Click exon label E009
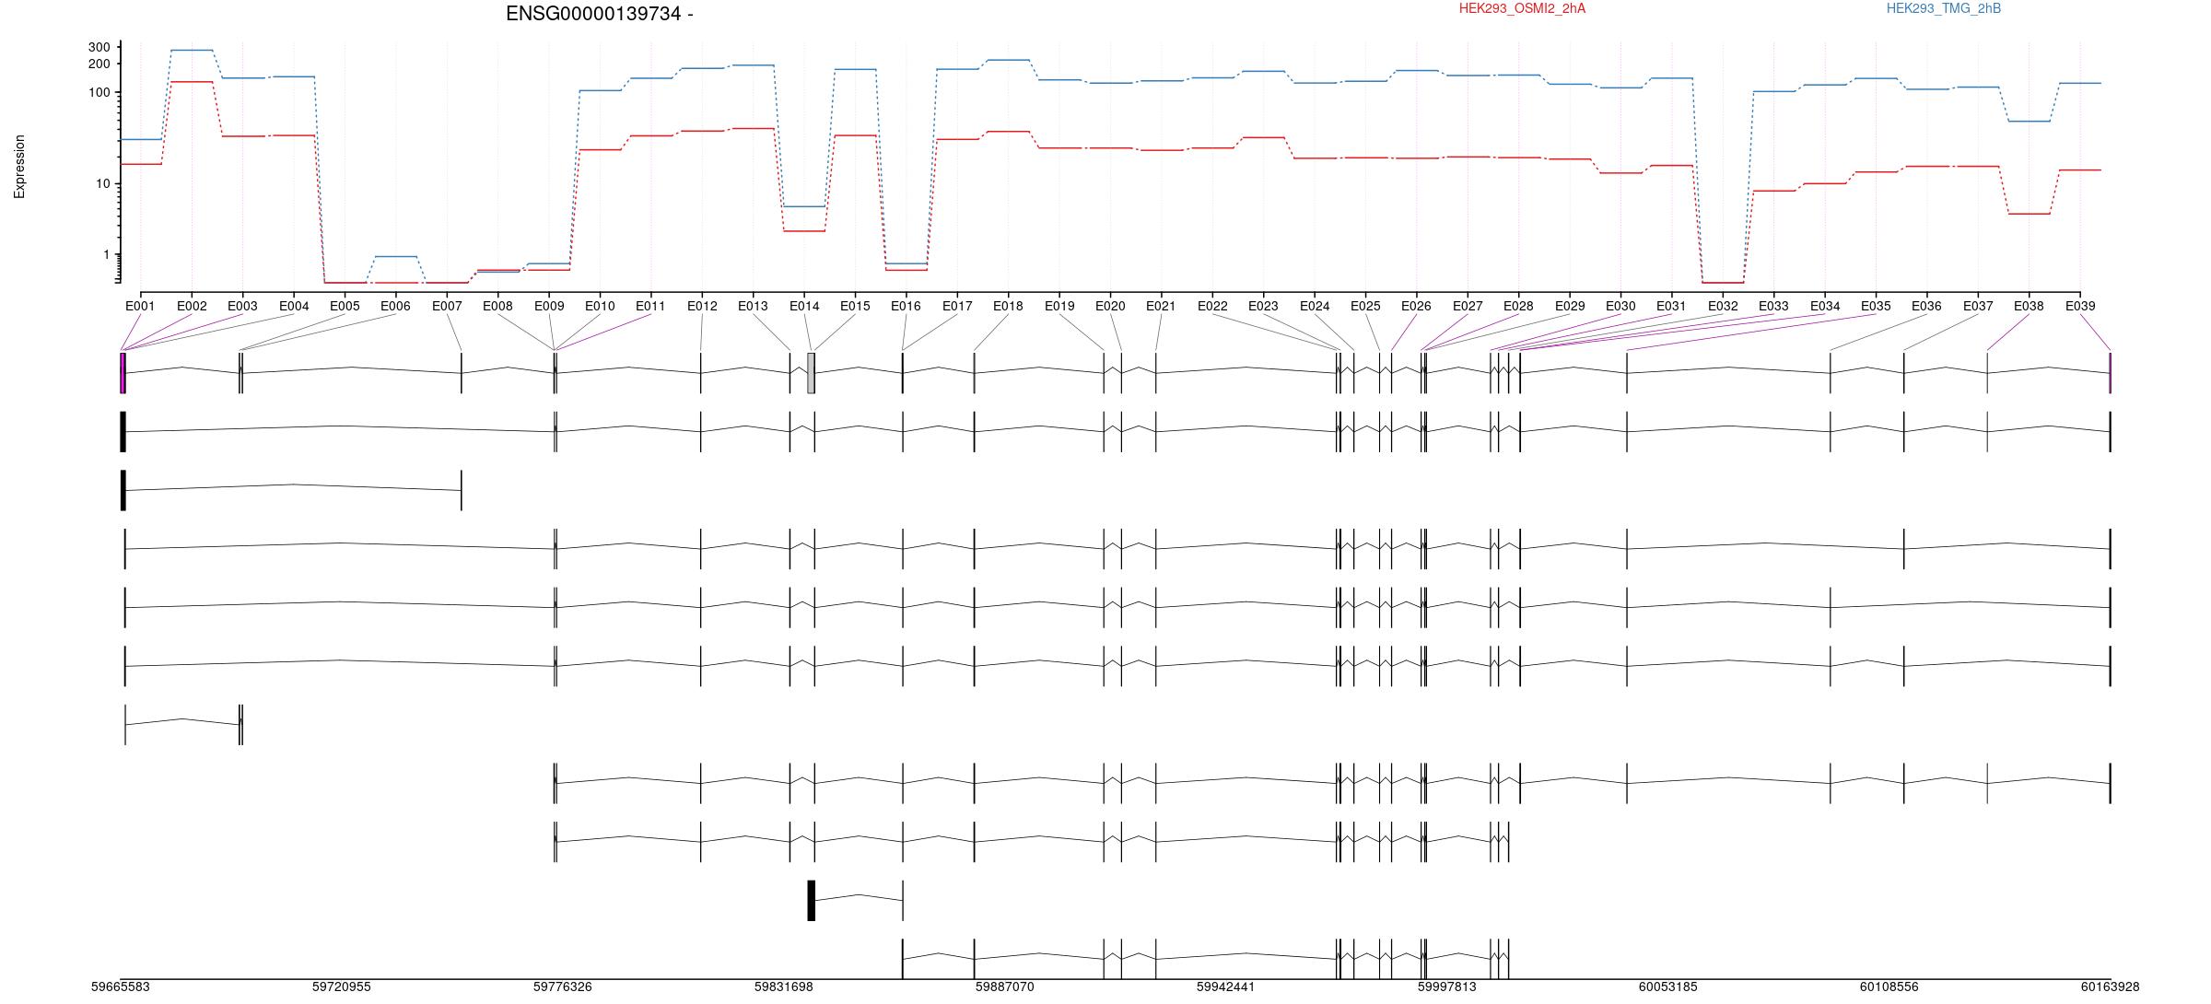Image resolution: width=2211 pixels, height=1004 pixels. tap(549, 306)
